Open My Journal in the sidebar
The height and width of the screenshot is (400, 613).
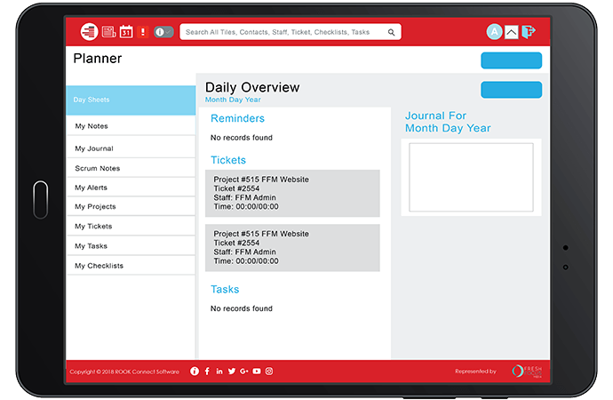pyautogui.click(x=131, y=148)
